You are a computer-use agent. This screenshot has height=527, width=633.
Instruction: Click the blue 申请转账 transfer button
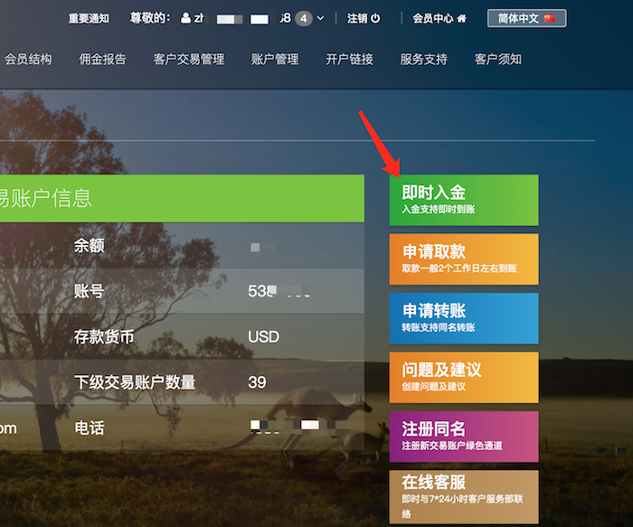[464, 318]
